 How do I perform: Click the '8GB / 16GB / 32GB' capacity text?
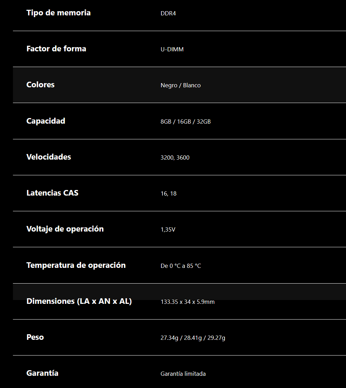[x=186, y=122]
